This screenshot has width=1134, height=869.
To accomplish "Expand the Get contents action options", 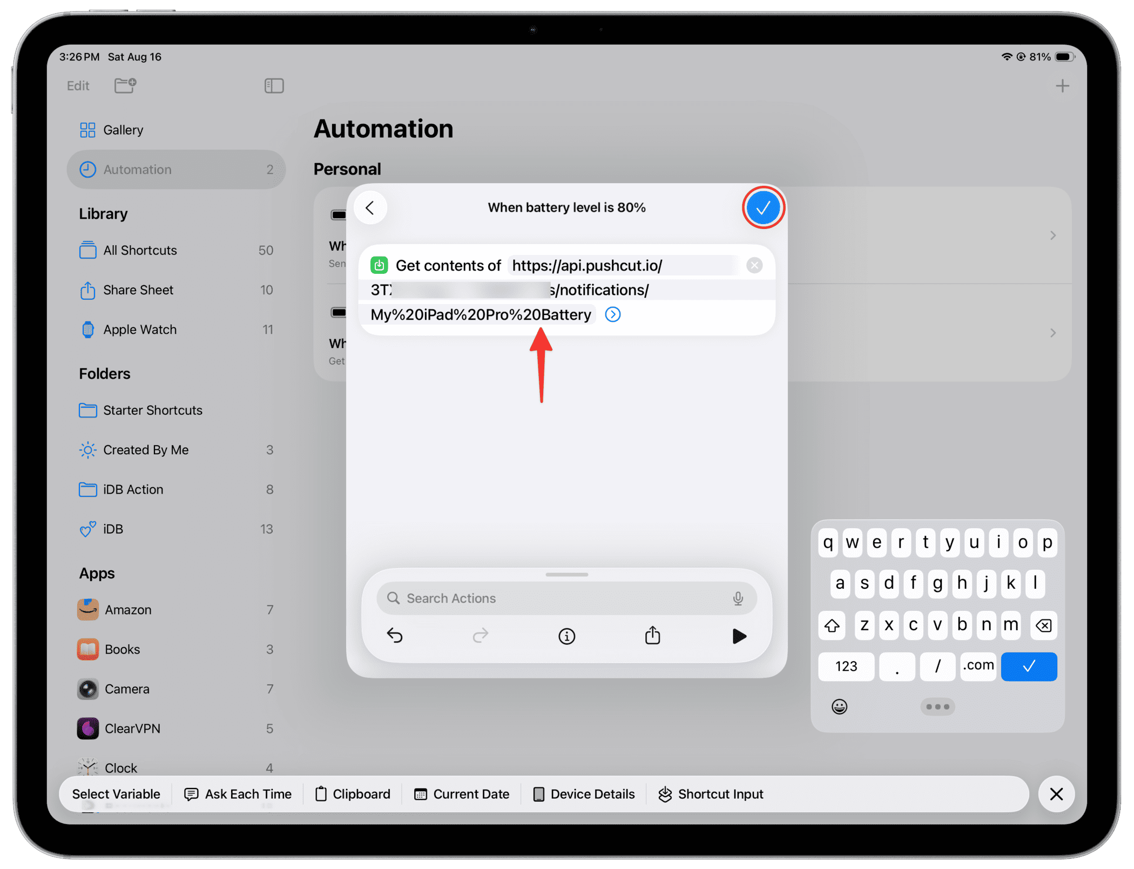I will [x=612, y=314].
